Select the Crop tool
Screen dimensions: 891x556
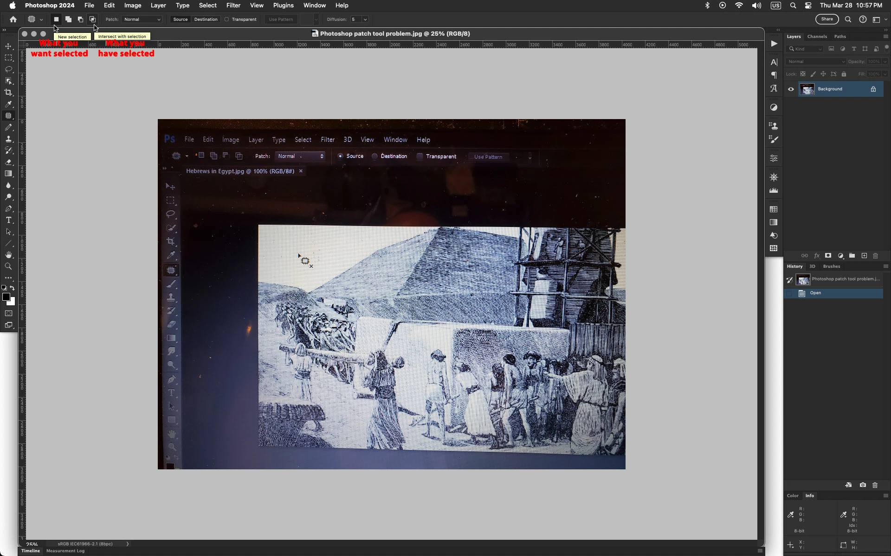(8, 93)
